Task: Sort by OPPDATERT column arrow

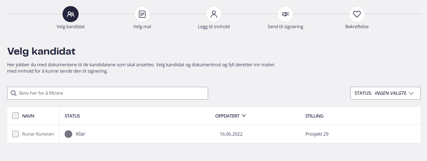Action: [x=244, y=116]
